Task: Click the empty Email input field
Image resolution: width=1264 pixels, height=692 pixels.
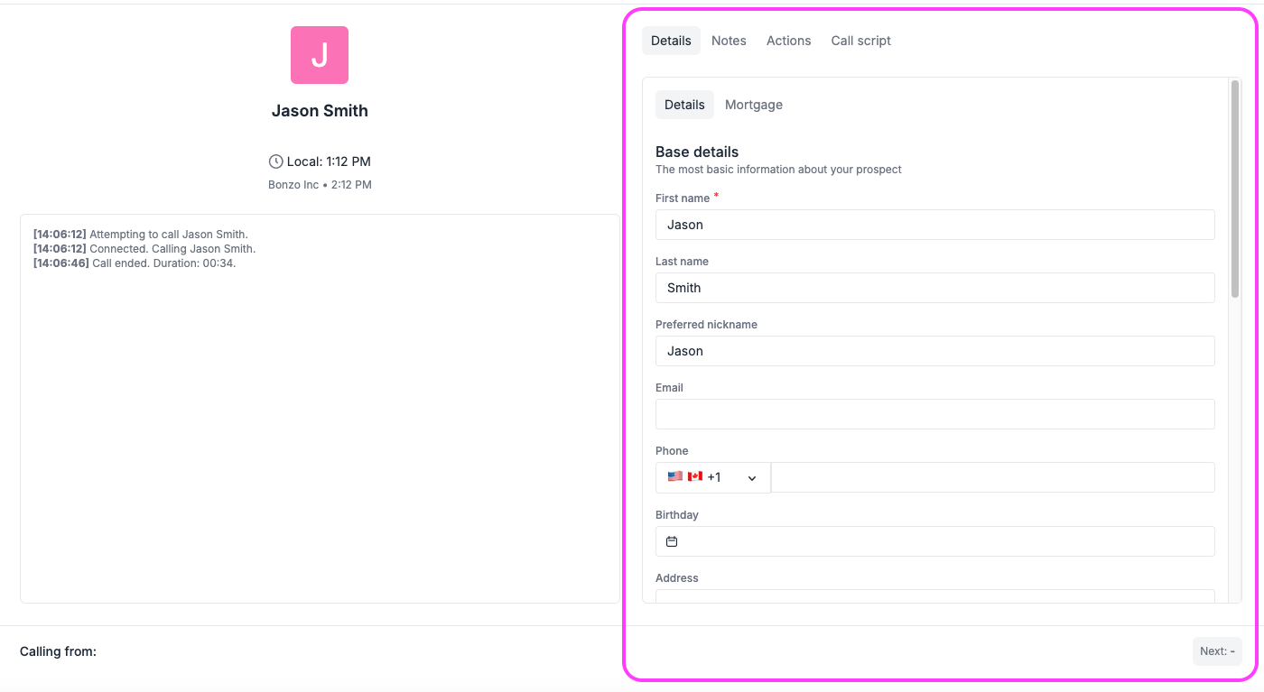Action: pyautogui.click(x=935, y=414)
